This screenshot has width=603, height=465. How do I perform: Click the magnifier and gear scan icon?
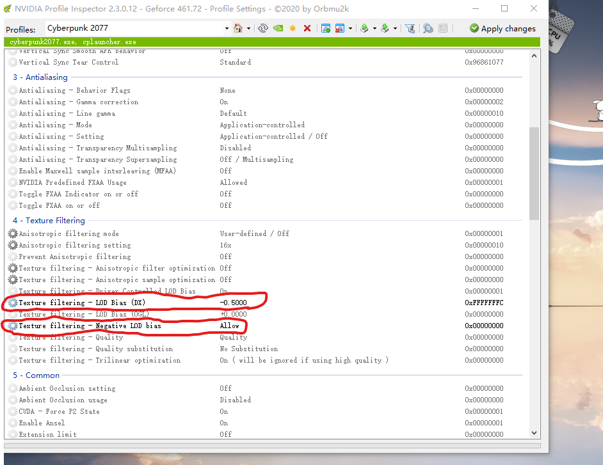coord(428,28)
